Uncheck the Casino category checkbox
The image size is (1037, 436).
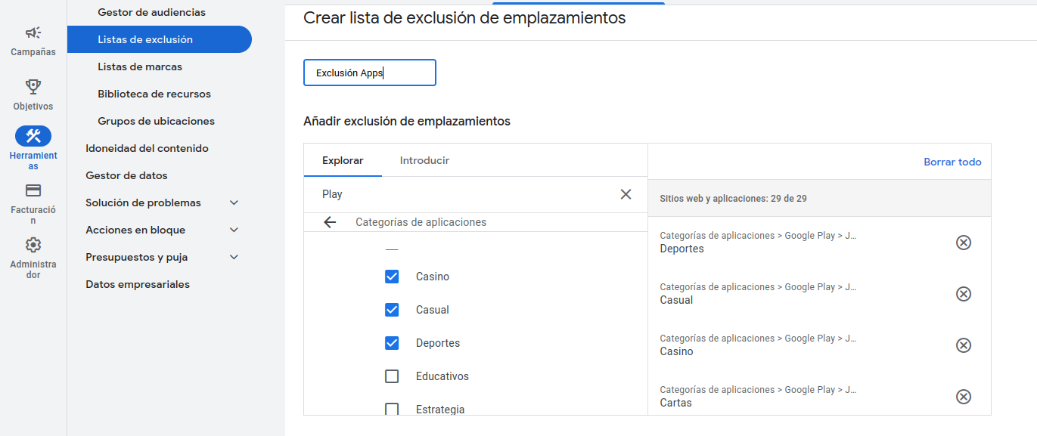(x=392, y=276)
